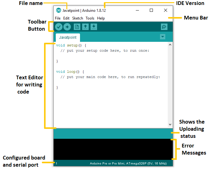Click 'Javatpoint | Arduino 1.8.12' window title

(x=84, y=11)
